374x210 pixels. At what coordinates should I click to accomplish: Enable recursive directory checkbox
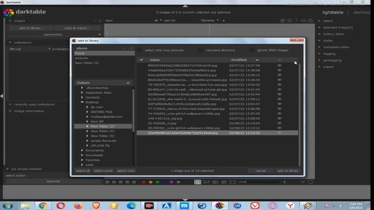200,50
